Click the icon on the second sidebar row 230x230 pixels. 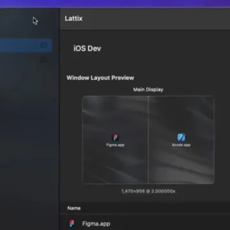(x=43, y=60)
